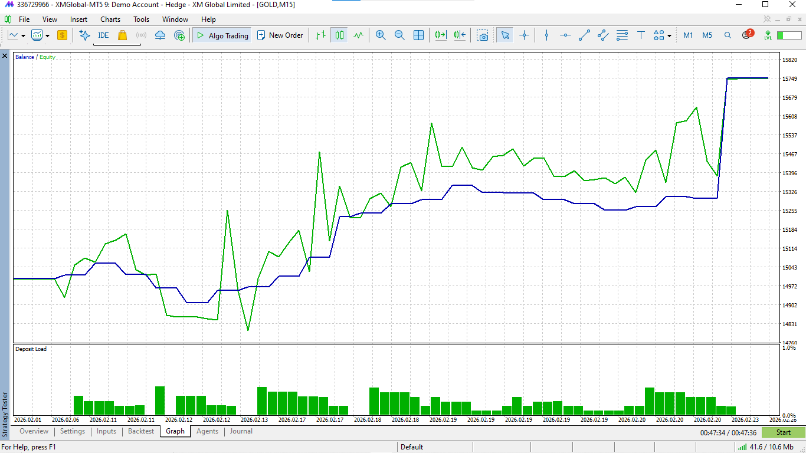Draw a trendline
The image size is (806, 453).
(x=584, y=35)
